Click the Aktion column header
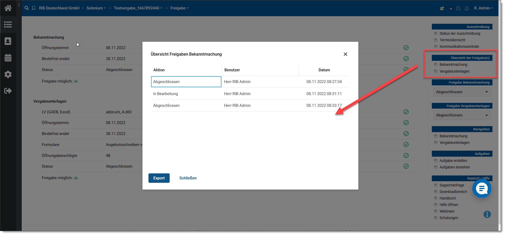The height and width of the screenshot is (235, 505). coord(186,70)
